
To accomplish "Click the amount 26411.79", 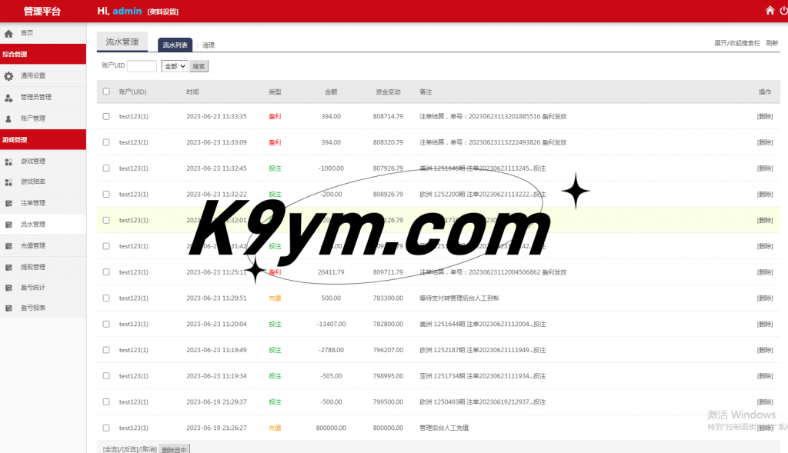I will 331,272.
